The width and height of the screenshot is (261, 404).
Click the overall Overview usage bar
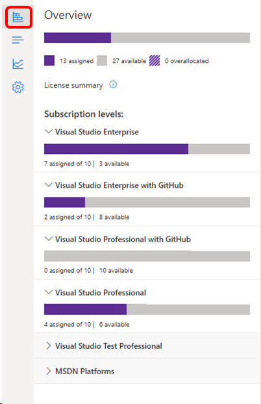tap(147, 38)
